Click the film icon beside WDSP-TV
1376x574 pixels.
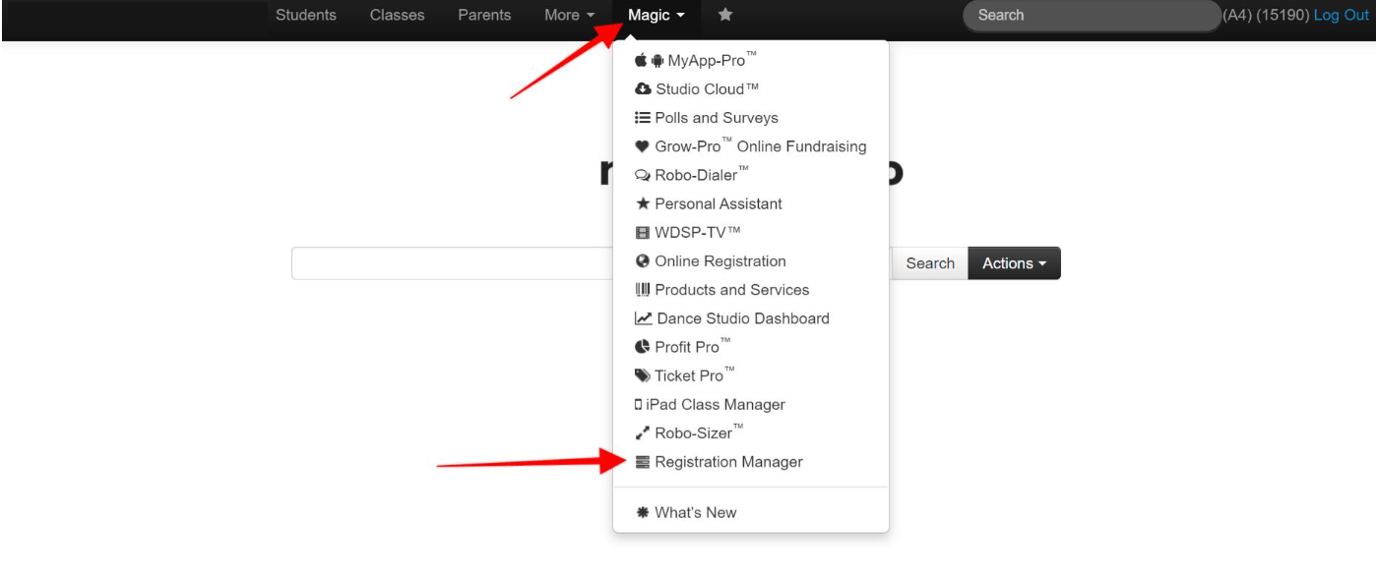pyautogui.click(x=643, y=233)
